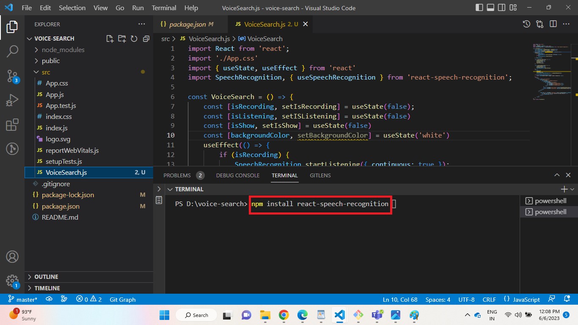Screen dimensions: 578x325
Task: Switch to the package.json editor tab
Action: (x=190, y=24)
